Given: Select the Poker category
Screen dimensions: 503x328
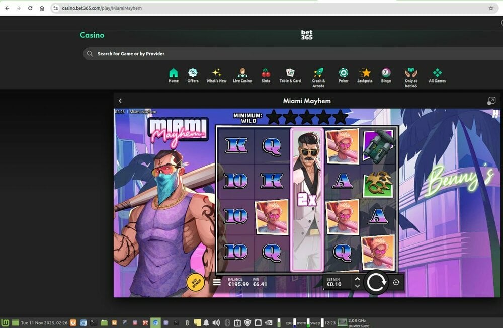Looking at the screenshot, I should click(343, 75).
